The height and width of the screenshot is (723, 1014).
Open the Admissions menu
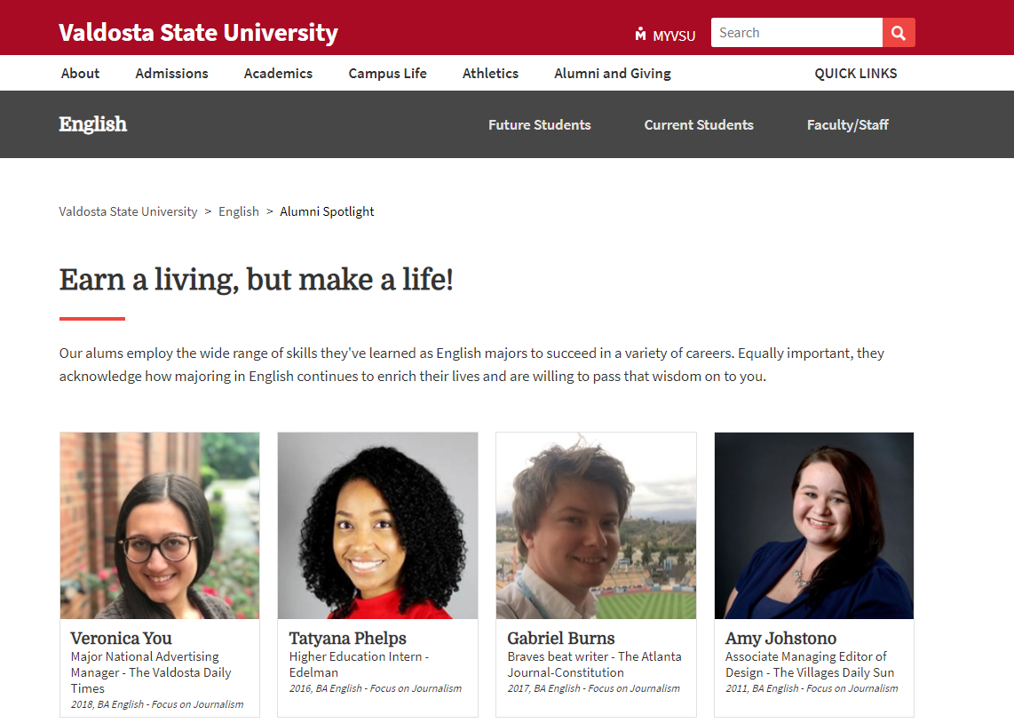tap(171, 74)
